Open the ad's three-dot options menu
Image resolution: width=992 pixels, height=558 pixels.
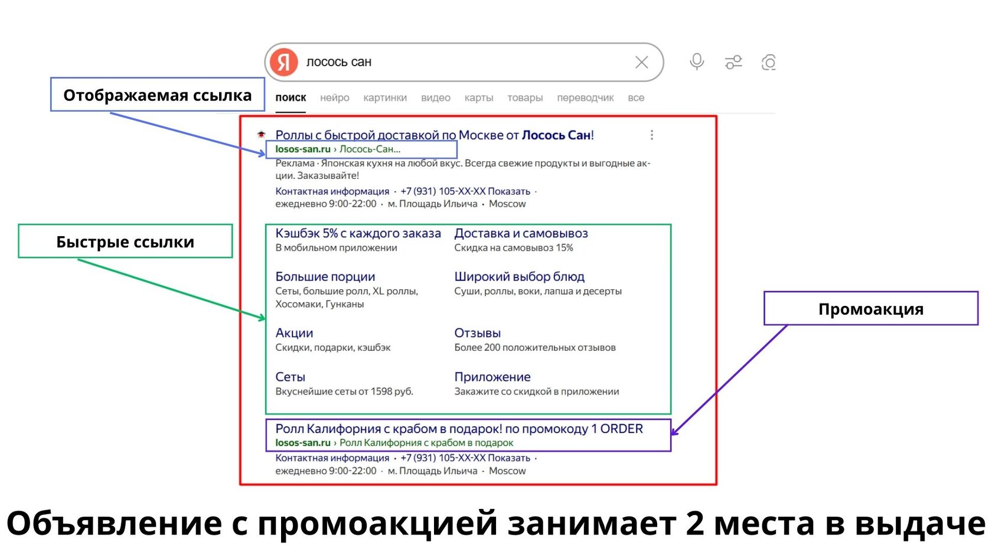point(652,135)
